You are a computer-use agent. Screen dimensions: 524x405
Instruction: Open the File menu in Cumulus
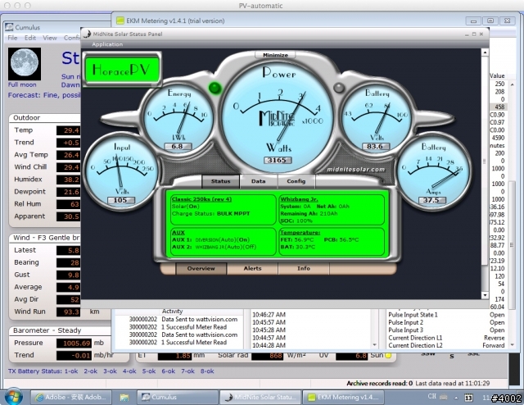(12, 38)
